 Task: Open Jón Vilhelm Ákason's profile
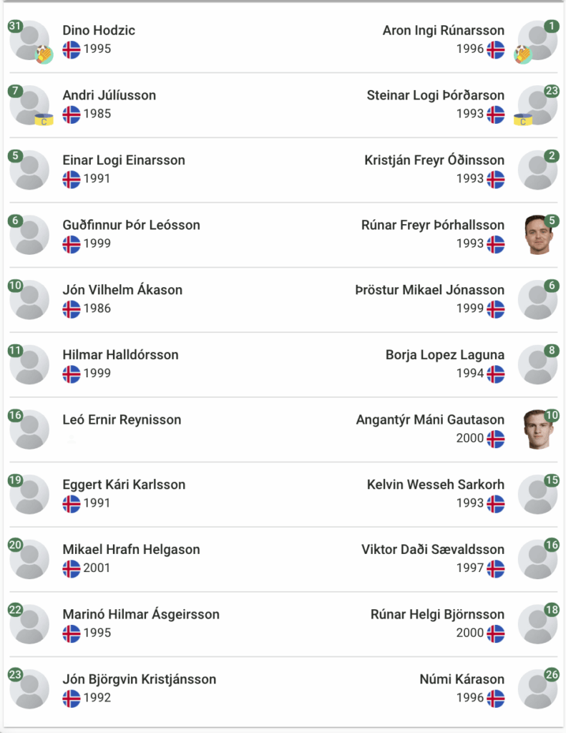coord(122,290)
